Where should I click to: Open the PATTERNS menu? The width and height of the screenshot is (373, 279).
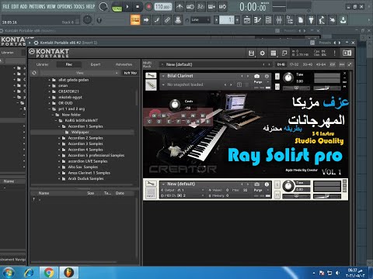point(37,6)
